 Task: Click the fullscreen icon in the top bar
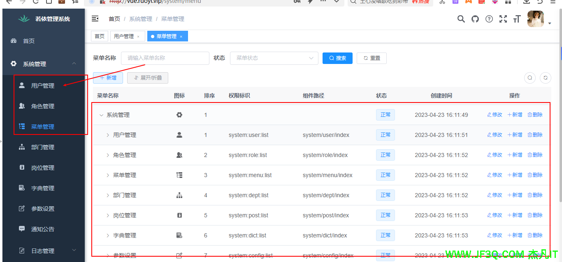[x=503, y=18]
